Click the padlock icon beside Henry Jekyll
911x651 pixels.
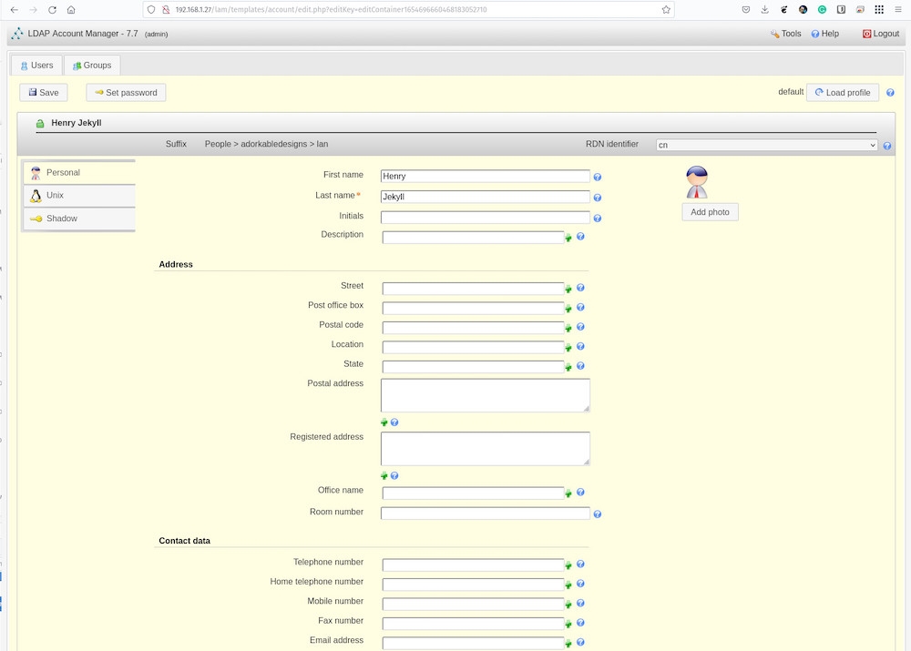point(42,123)
